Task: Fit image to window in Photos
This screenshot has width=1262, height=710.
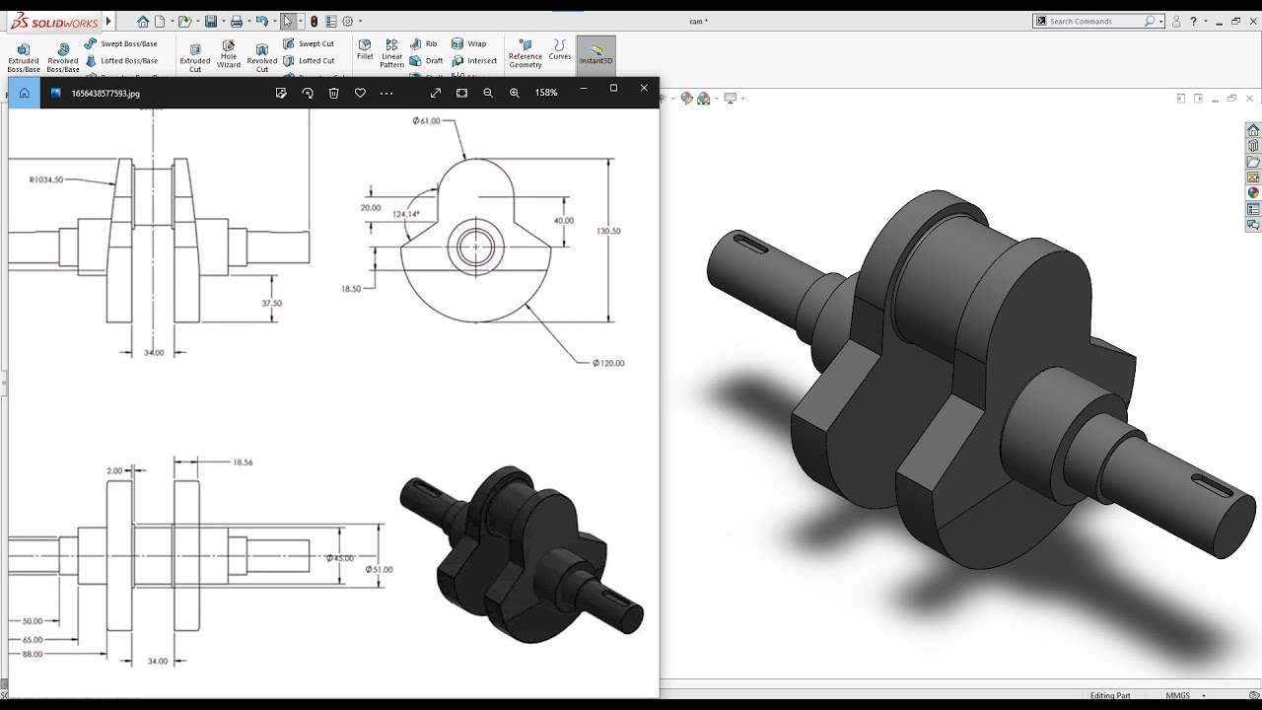Action: pyautogui.click(x=461, y=93)
